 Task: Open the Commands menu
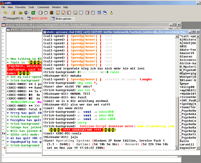coord(43,7)
